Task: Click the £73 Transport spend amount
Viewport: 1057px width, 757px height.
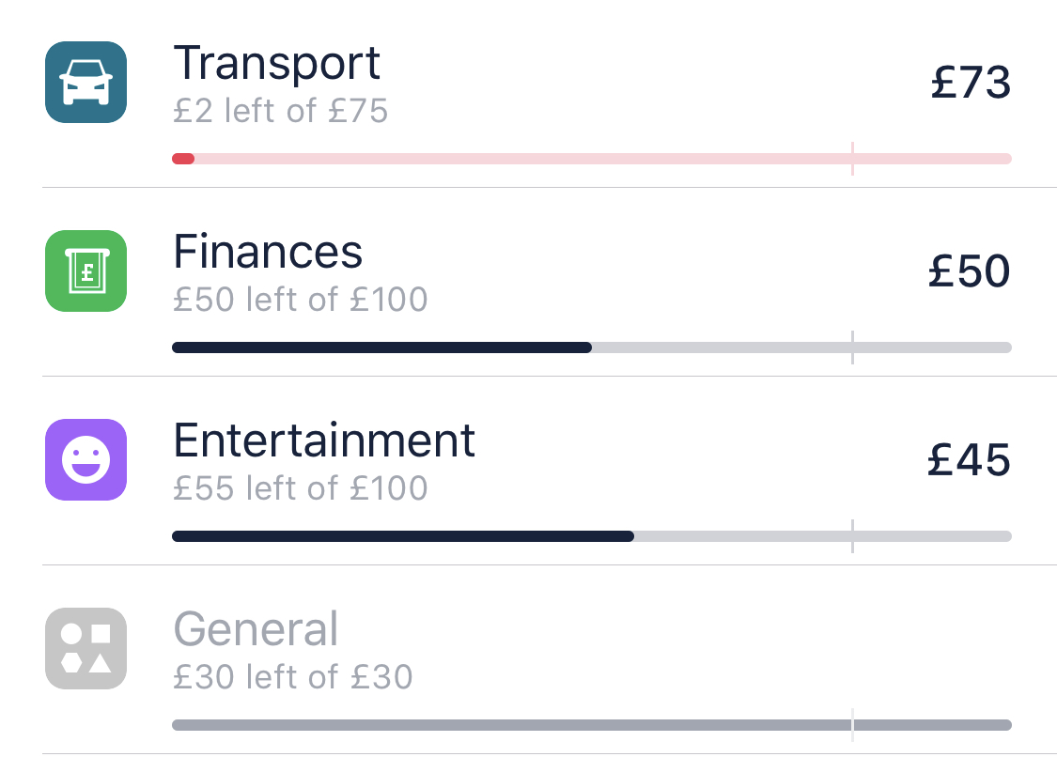Action: click(x=971, y=83)
